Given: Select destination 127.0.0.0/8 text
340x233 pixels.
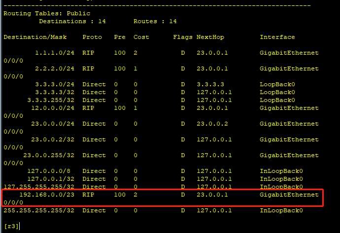Looking at the screenshot, I should tap(49, 171).
